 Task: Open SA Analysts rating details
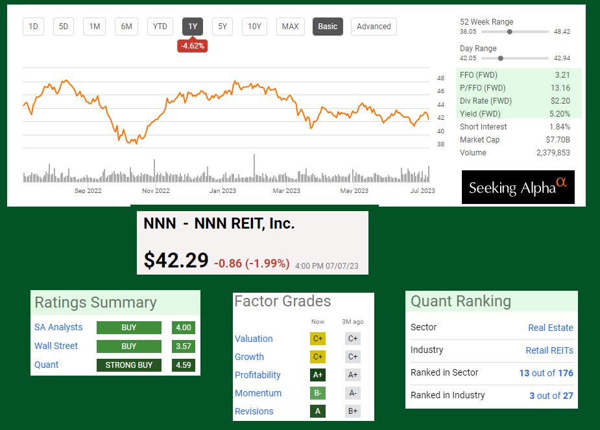tap(58, 328)
